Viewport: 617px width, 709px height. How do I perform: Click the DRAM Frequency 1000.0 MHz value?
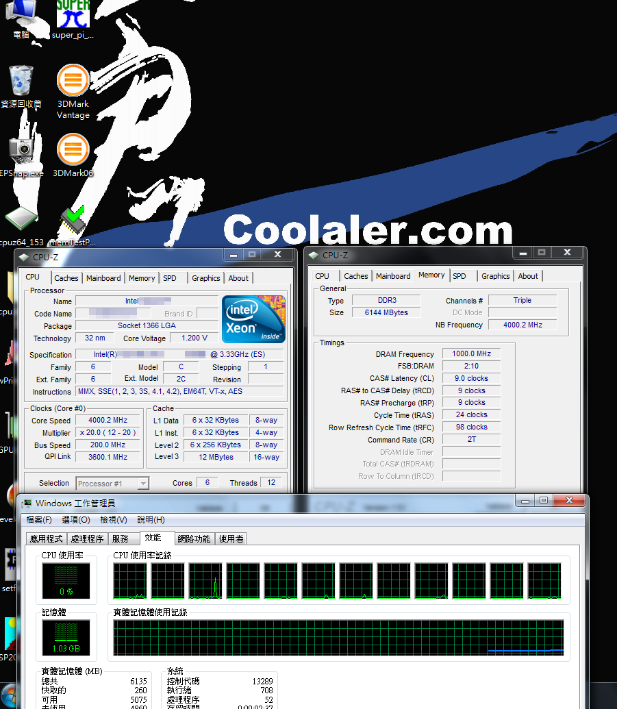[x=471, y=353]
